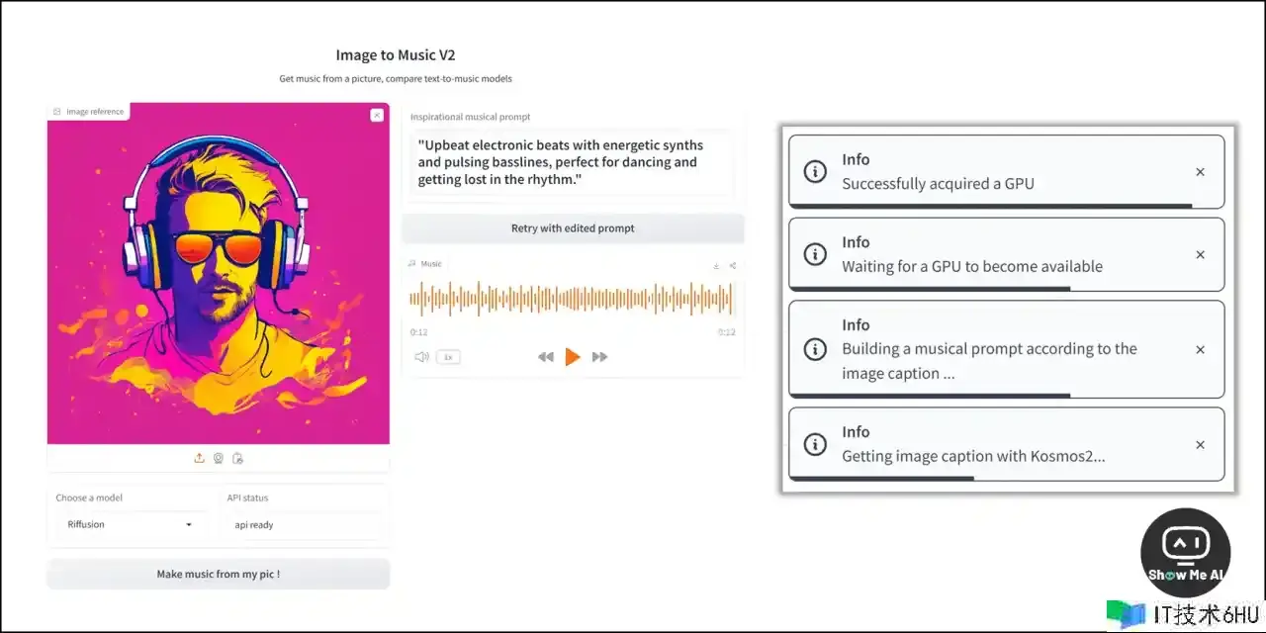Dismiss the Successfully acquired a GPU notification
This screenshot has height=633, width=1266.
1200,172
